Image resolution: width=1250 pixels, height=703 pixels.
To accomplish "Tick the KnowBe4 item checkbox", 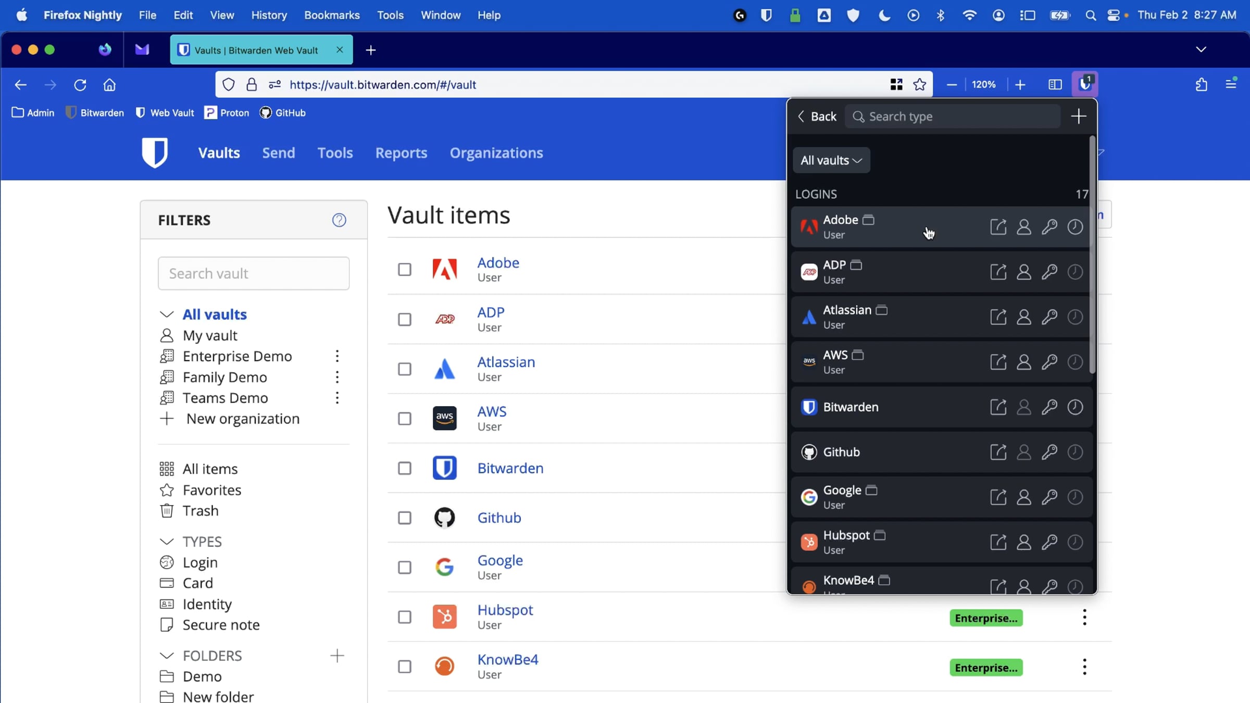I will point(405,667).
